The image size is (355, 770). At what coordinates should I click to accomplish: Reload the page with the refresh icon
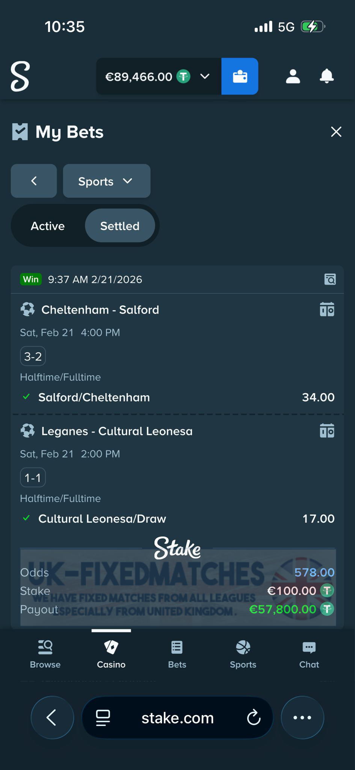[x=254, y=717]
